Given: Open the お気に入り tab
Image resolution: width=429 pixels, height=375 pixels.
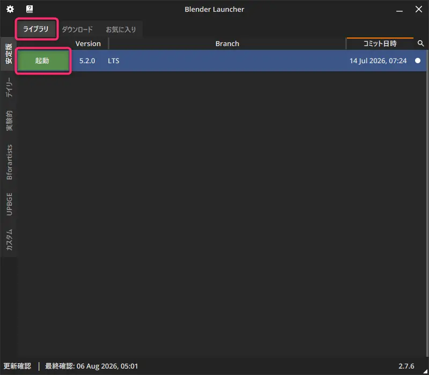Looking at the screenshot, I should (121, 29).
